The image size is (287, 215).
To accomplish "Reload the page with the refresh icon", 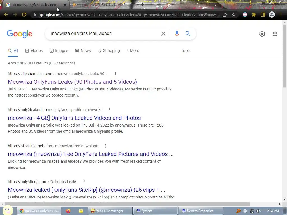I will [24, 15].
